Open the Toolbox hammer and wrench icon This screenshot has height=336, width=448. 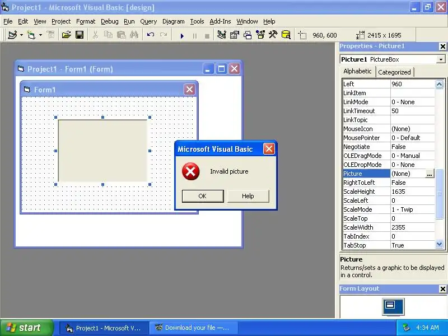pyautogui.click(x=273, y=35)
